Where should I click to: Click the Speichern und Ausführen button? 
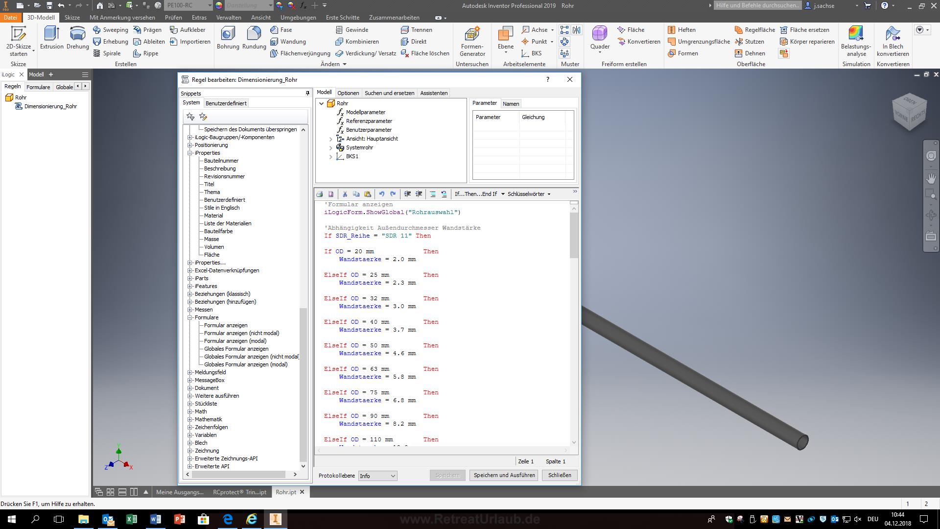(503, 475)
